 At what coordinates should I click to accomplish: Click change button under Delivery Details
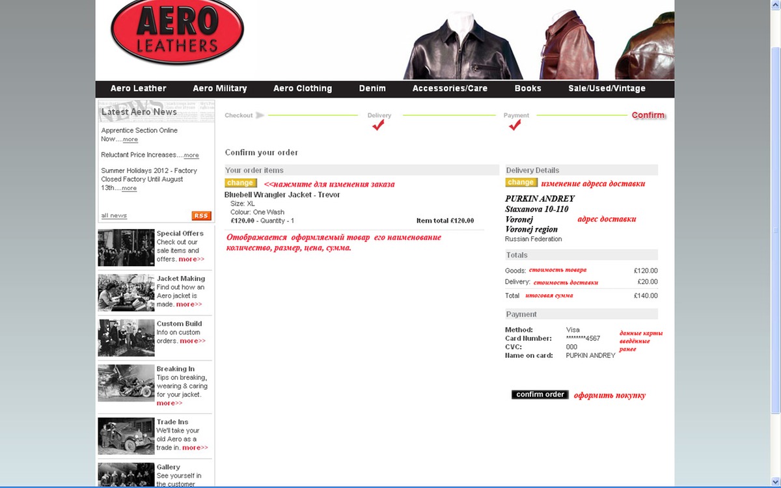[521, 183]
